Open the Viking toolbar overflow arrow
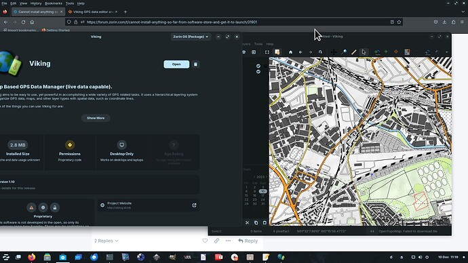This screenshot has height=263, width=468. click(x=446, y=52)
